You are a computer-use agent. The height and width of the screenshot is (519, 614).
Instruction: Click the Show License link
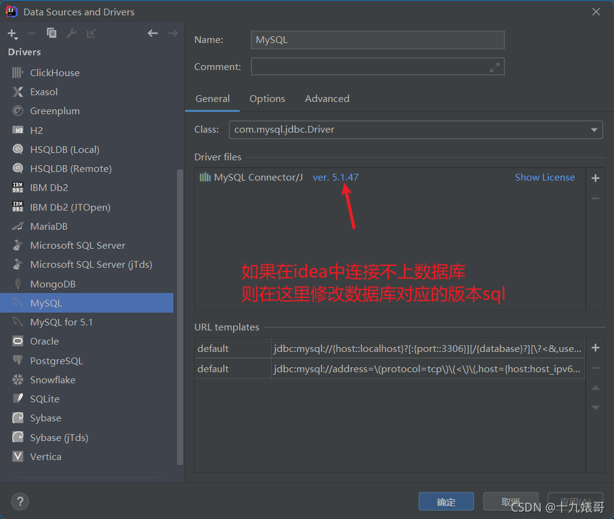coord(545,178)
